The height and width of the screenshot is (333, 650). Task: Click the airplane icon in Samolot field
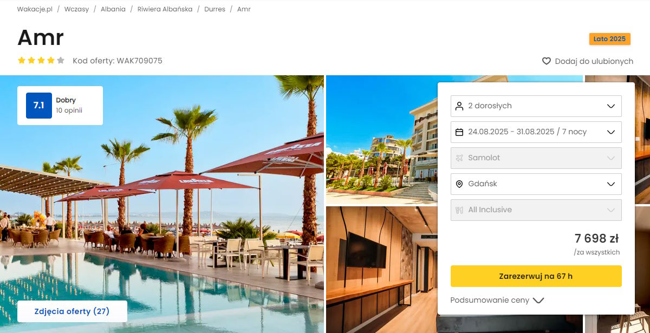[459, 158]
